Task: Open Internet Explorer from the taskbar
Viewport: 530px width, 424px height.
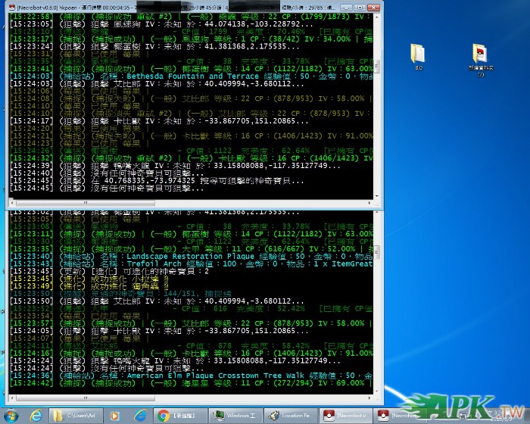Action: pos(35,415)
